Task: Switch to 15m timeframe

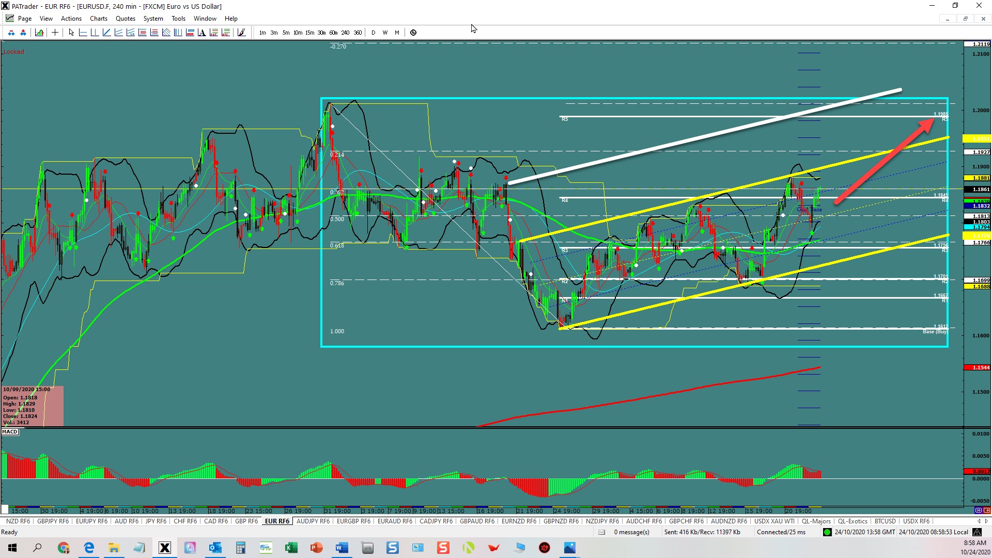Action: [309, 33]
